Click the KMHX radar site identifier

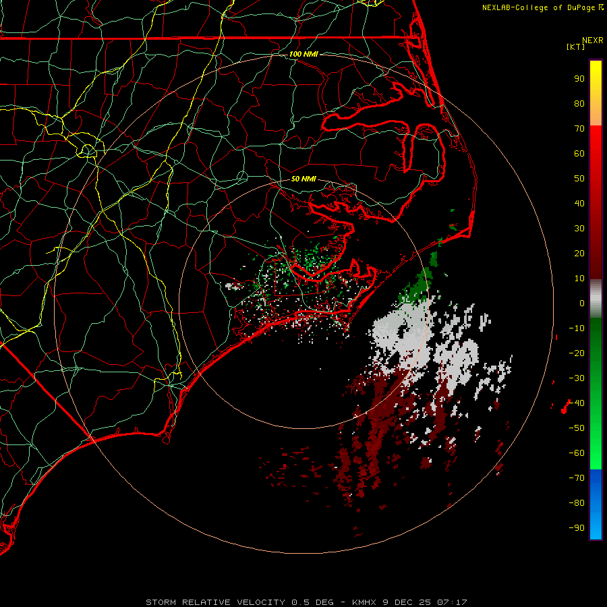364,602
